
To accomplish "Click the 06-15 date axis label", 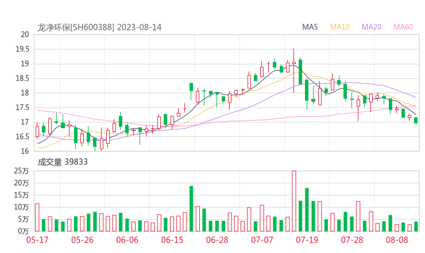I will click(x=172, y=240).
